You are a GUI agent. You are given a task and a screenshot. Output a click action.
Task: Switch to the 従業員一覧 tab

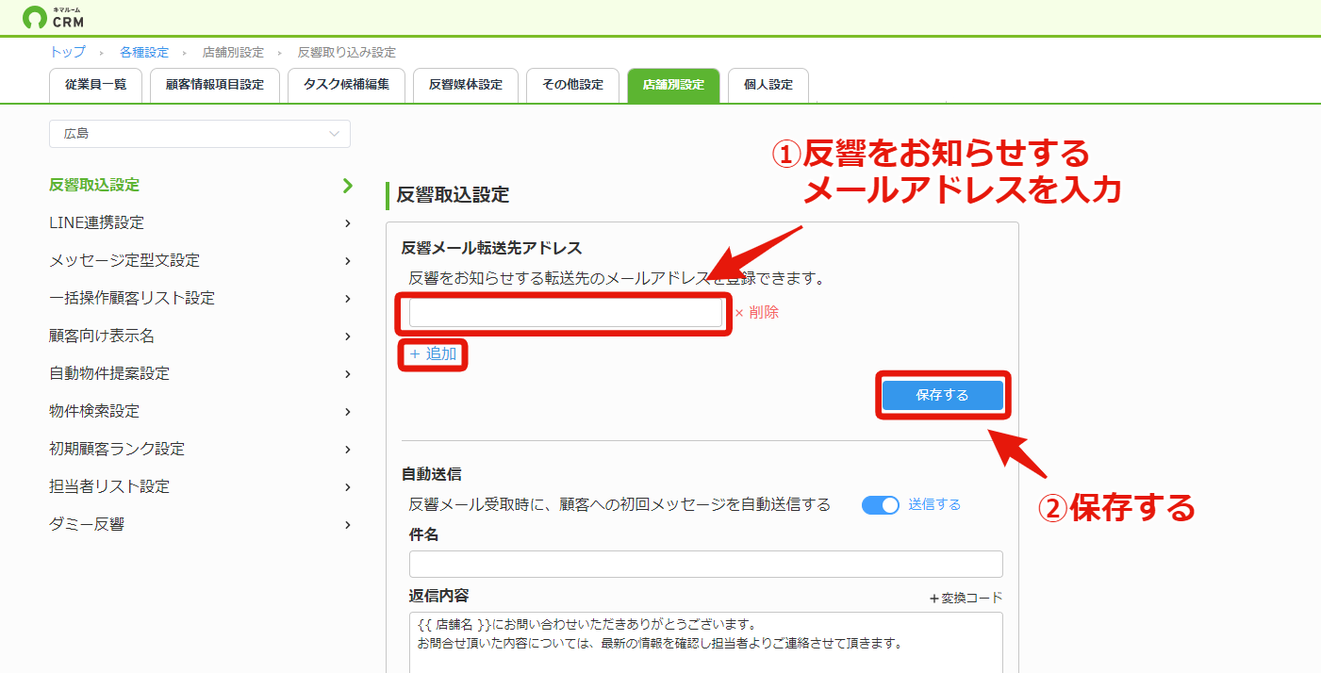pyautogui.click(x=95, y=85)
